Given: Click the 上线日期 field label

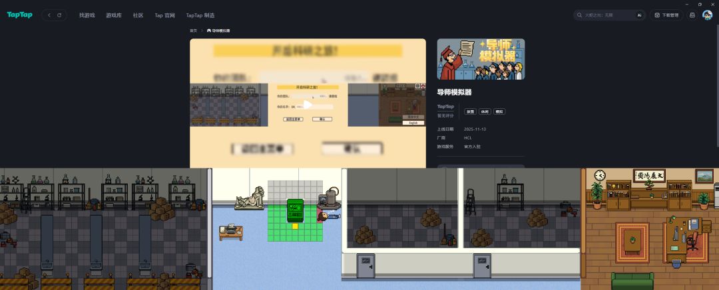Looking at the screenshot, I should tap(445, 129).
